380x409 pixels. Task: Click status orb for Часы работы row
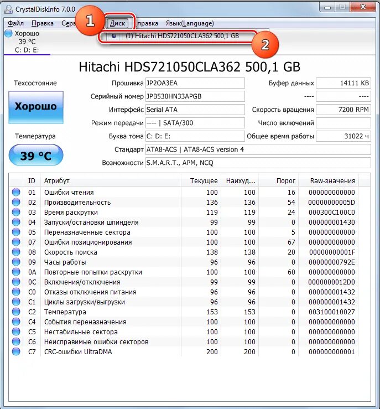(x=16, y=262)
